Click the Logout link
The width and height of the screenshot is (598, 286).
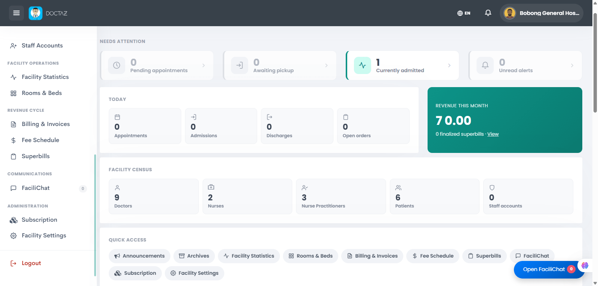31,263
